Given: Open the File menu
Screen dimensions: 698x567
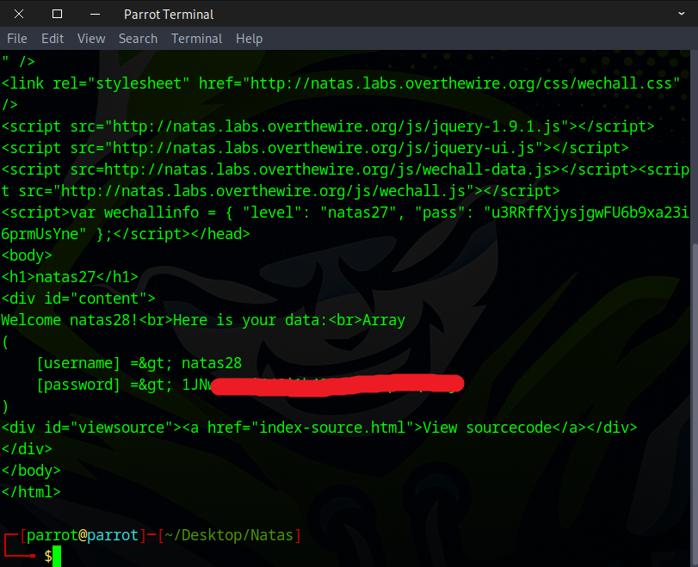Looking at the screenshot, I should point(17,39).
